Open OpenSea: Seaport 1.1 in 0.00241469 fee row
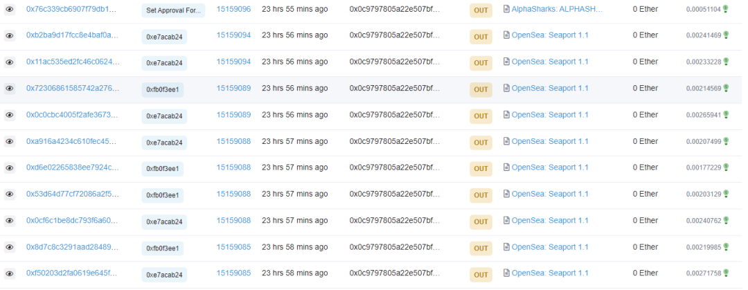Image resolution: width=748 pixels, height=290 pixels. pos(550,35)
